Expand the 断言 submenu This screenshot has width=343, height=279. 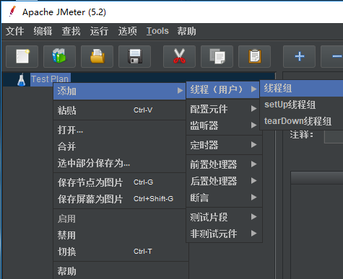click(224, 198)
